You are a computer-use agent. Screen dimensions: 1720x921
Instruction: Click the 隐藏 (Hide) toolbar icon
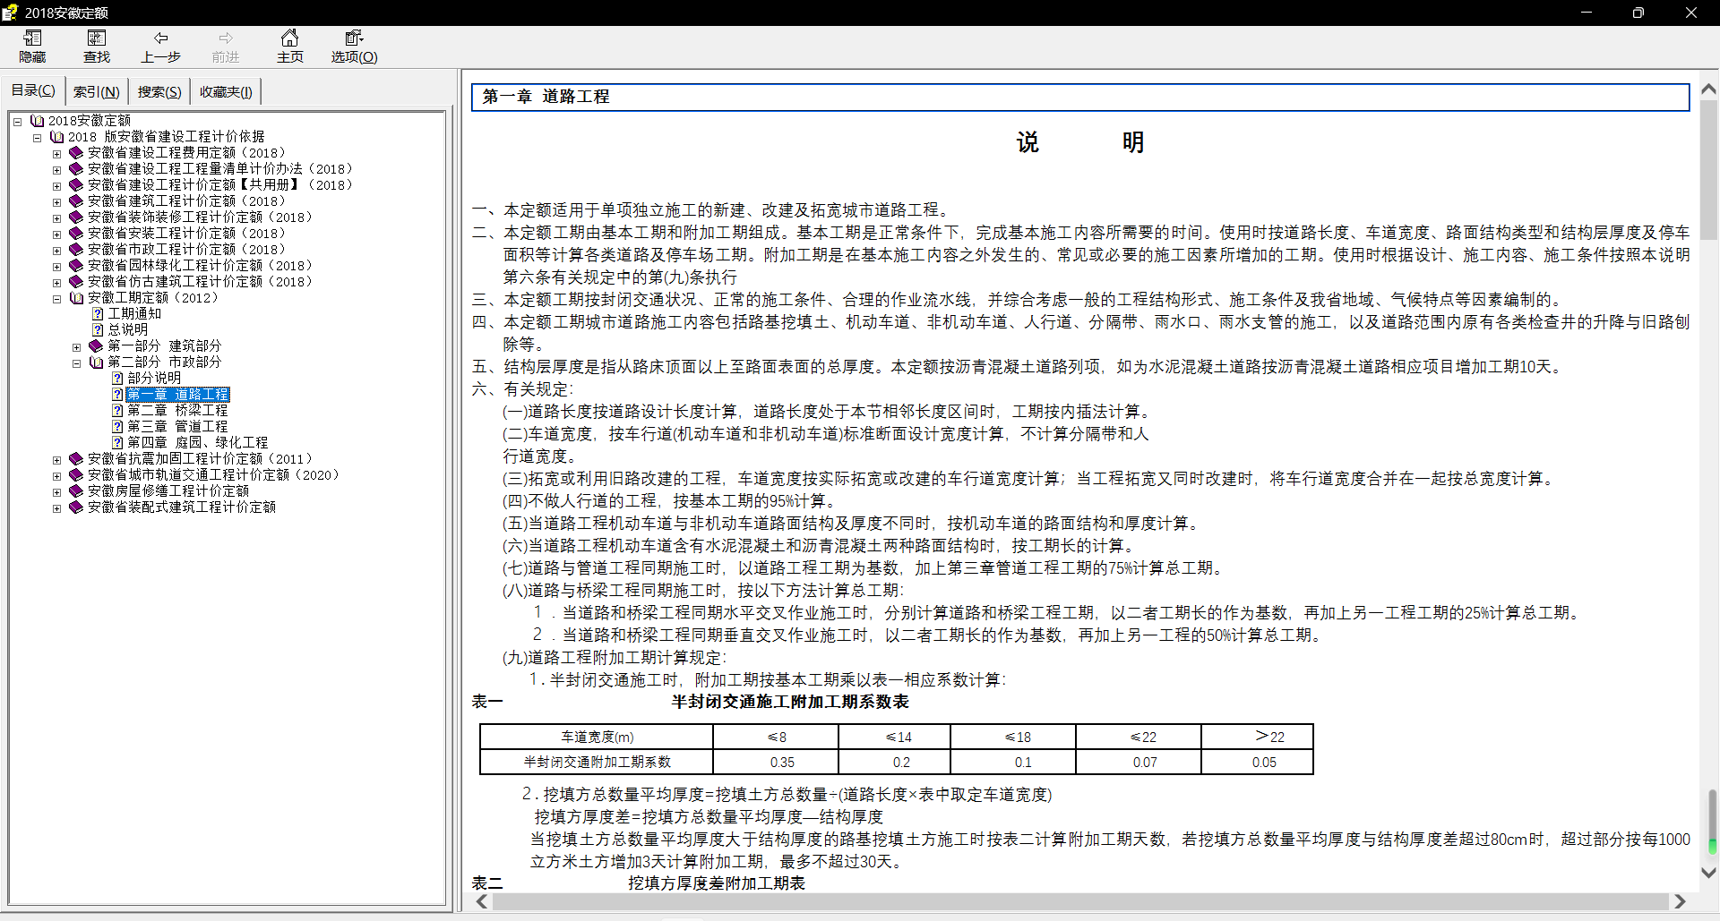[33, 47]
